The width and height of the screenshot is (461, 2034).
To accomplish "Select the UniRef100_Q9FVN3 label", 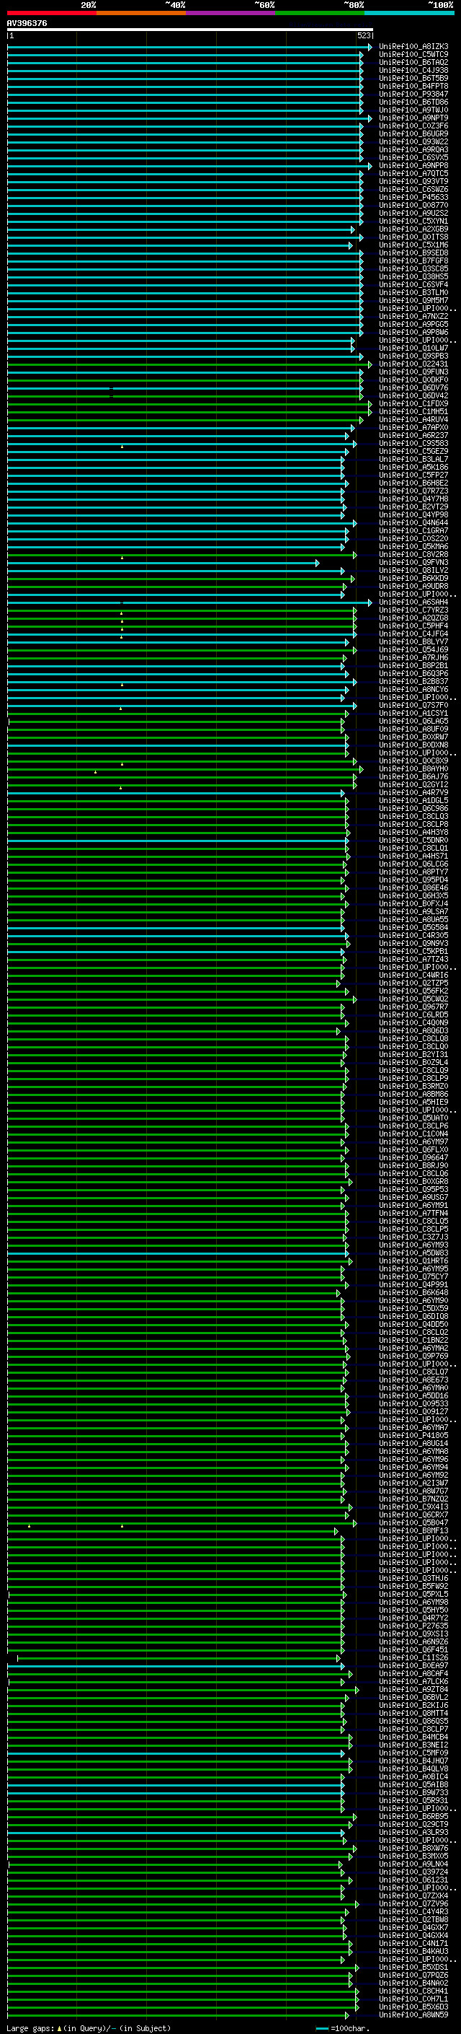I will click(413, 562).
